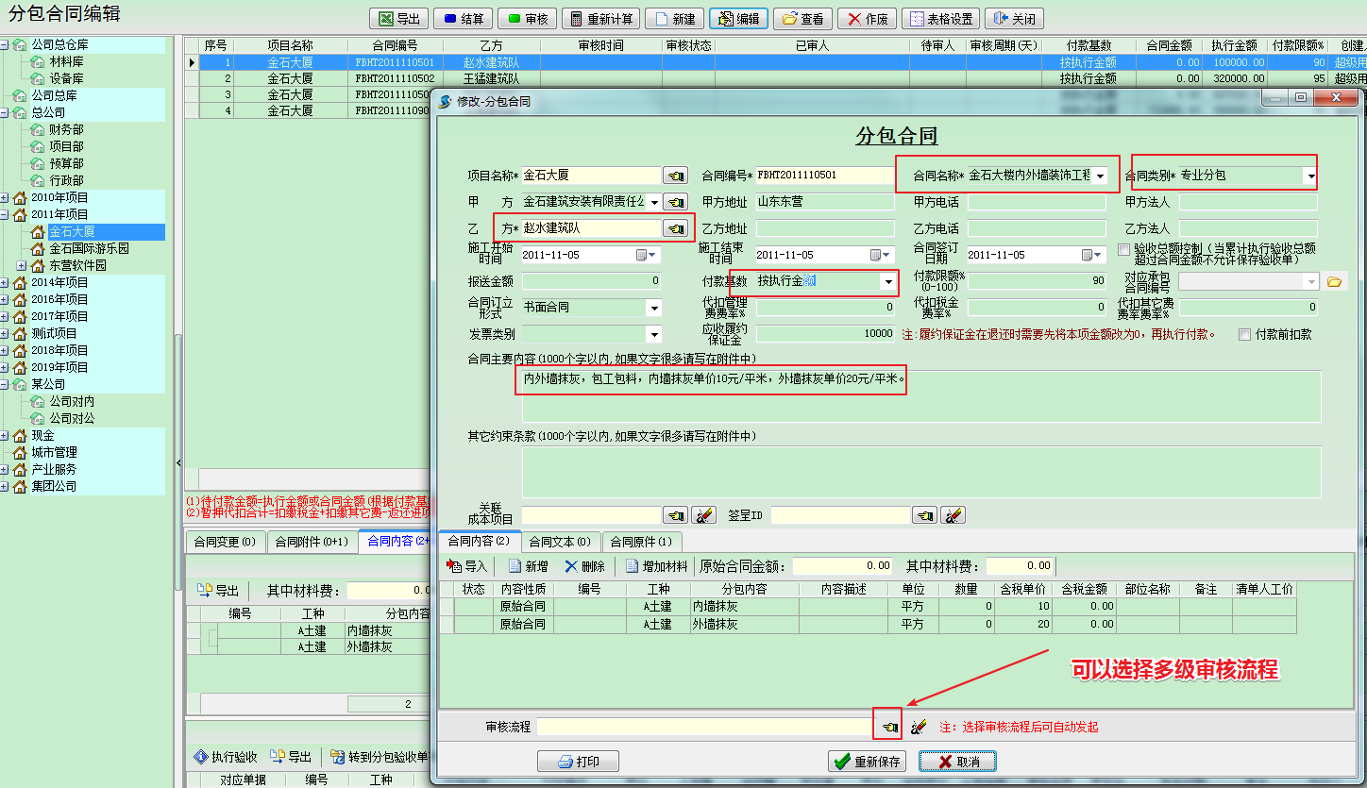Open the 合同订立形式 dropdown showing 书面合同
Screen dimensions: 1367x788
pyautogui.click(x=653, y=308)
